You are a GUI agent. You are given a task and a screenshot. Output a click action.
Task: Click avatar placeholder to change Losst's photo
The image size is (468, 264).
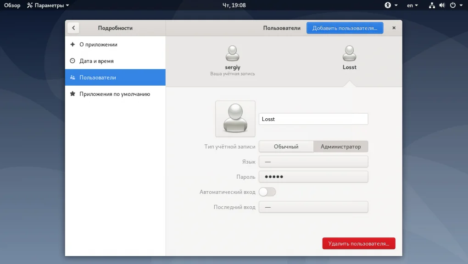(x=235, y=118)
